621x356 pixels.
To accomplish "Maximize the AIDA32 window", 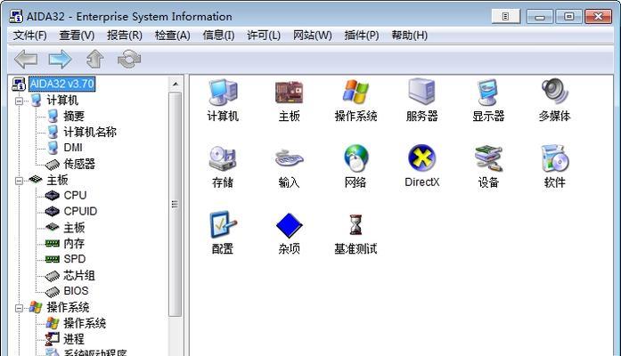I will [568, 17].
